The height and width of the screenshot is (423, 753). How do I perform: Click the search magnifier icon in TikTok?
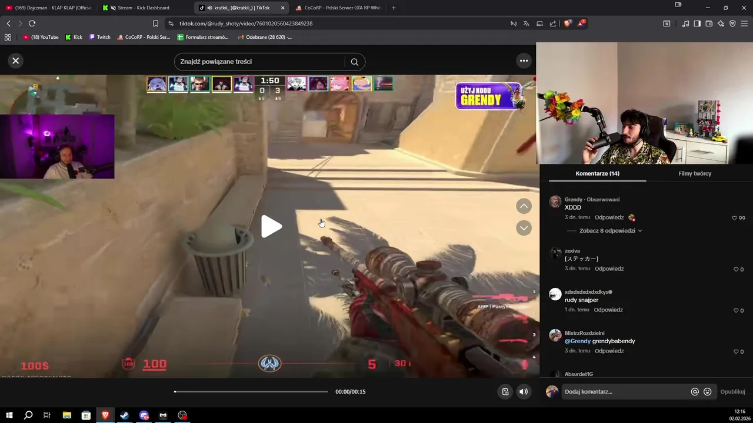click(x=354, y=62)
